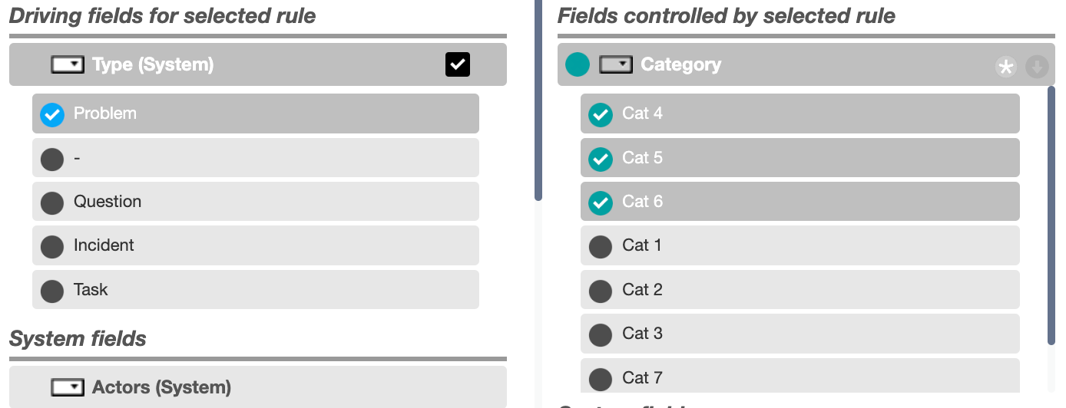The image size is (1066, 408).
Task: Click the asterisk icon on Category header
Action: tap(1005, 67)
